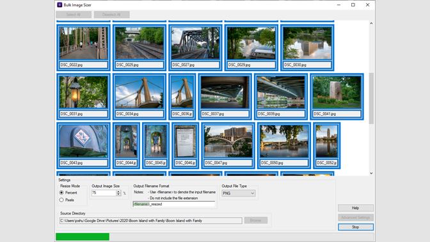Minimize the Bulk Image Sizer window

click(x=339, y=5)
